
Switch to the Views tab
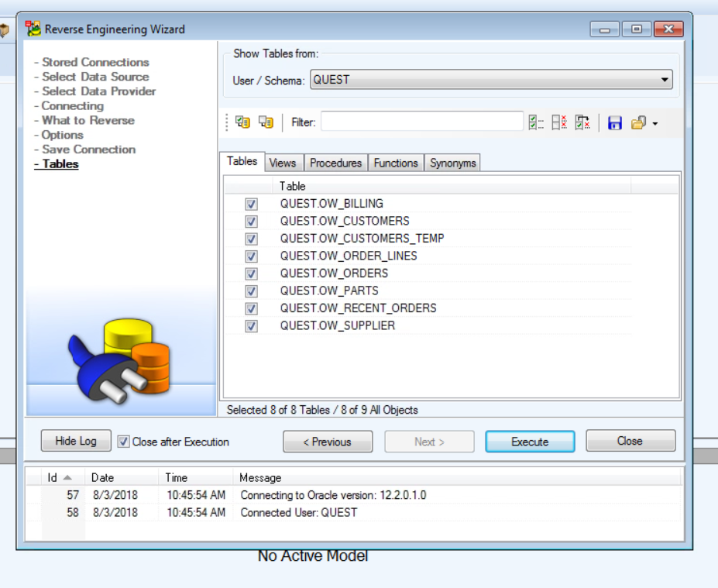coord(283,163)
